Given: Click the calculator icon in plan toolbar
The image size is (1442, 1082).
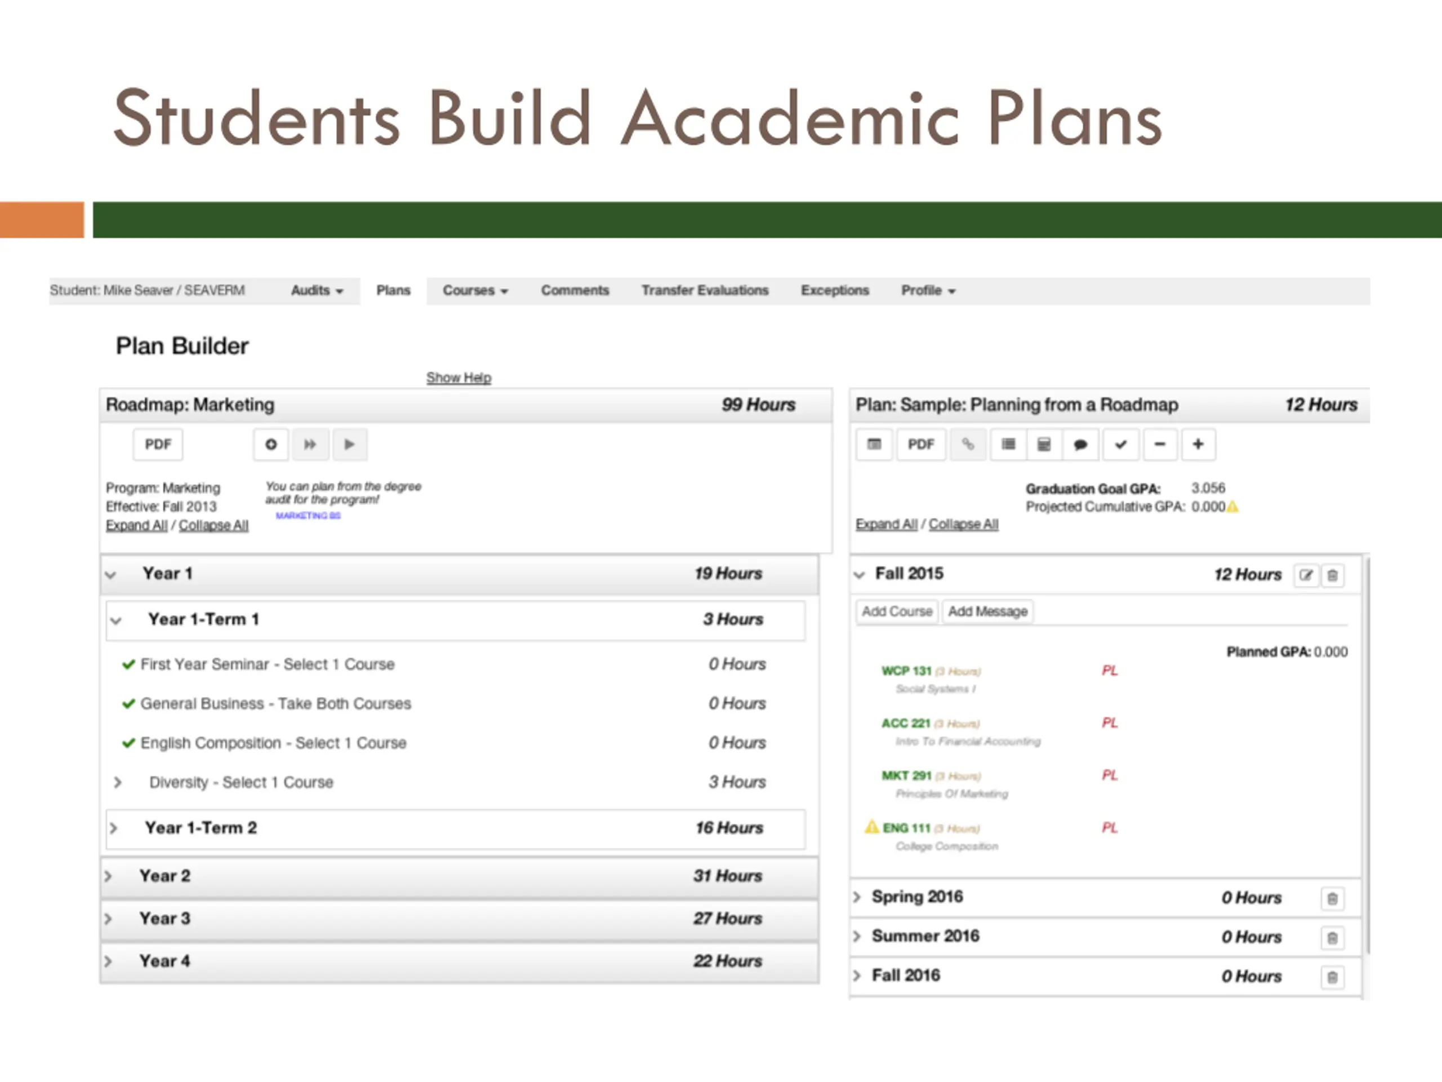Looking at the screenshot, I should click(1044, 445).
